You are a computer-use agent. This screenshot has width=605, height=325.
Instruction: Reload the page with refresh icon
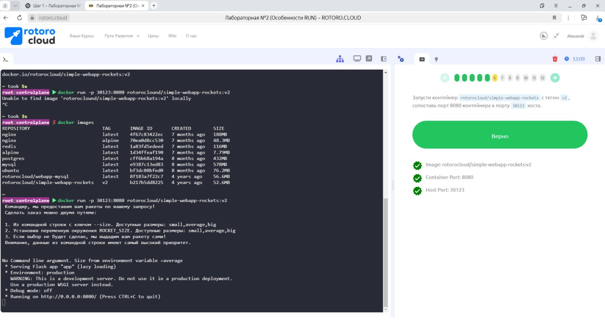(19, 18)
